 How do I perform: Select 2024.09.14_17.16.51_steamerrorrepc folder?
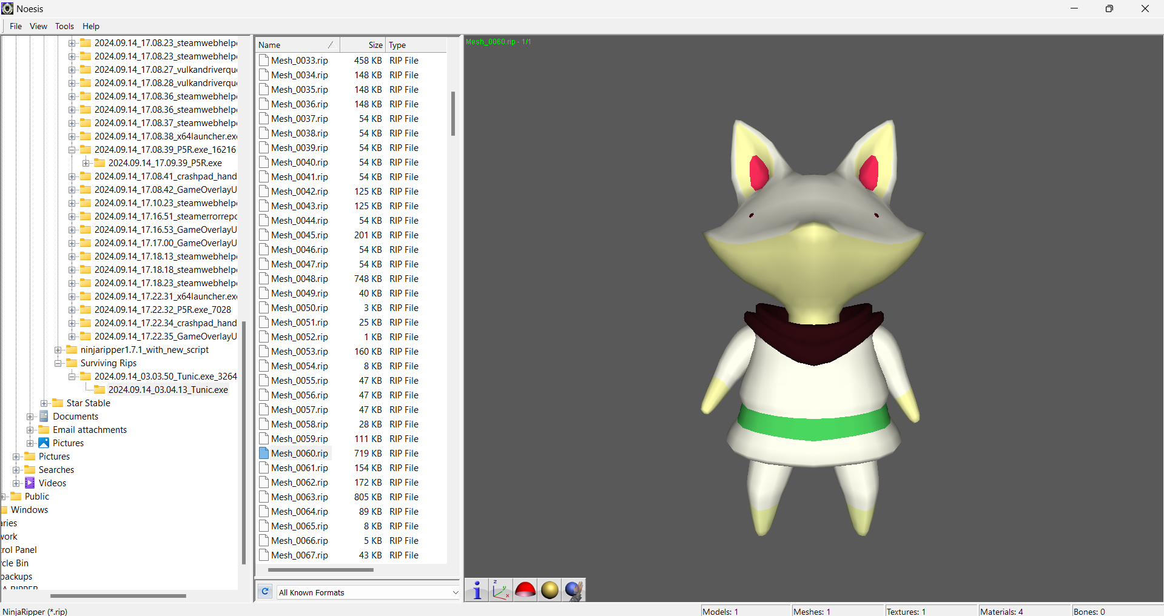(x=166, y=216)
